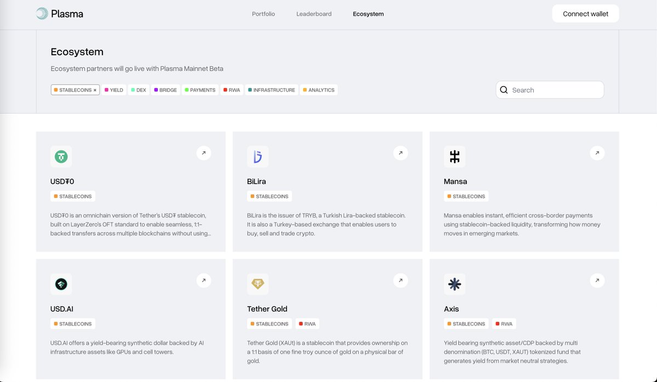Click the USD₮0 green logo icon
Image resolution: width=657 pixels, height=382 pixels.
click(61, 157)
